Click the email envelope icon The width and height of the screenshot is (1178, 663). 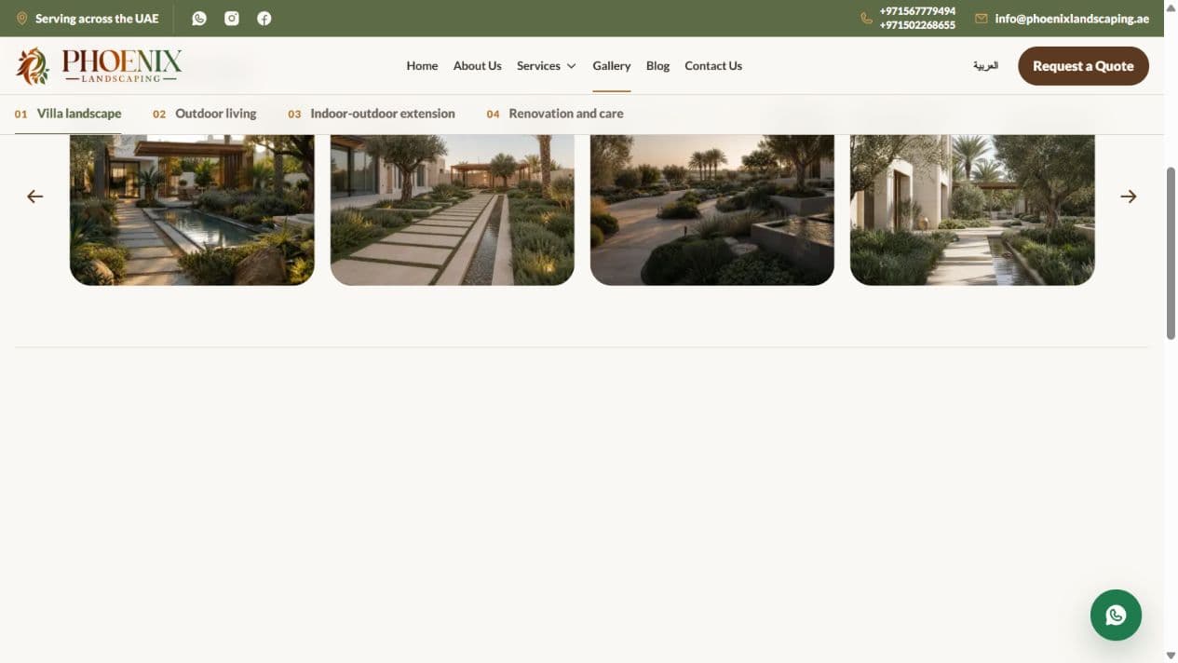click(981, 18)
